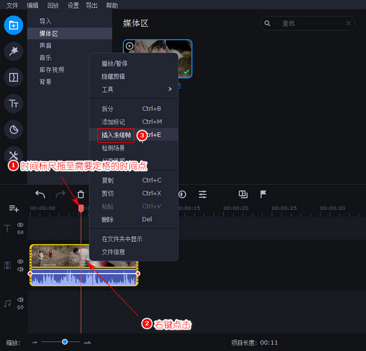
Task: Open the 文件 menu
Action: click(x=12, y=5)
